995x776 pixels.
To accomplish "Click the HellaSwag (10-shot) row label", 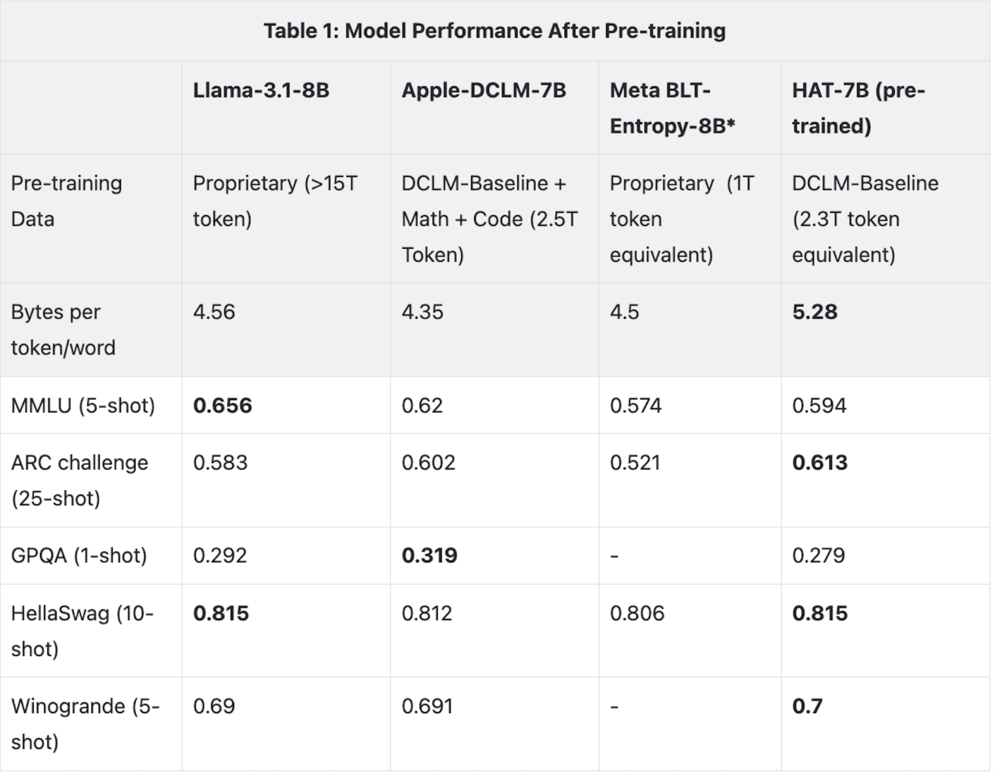I will point(82,631).
